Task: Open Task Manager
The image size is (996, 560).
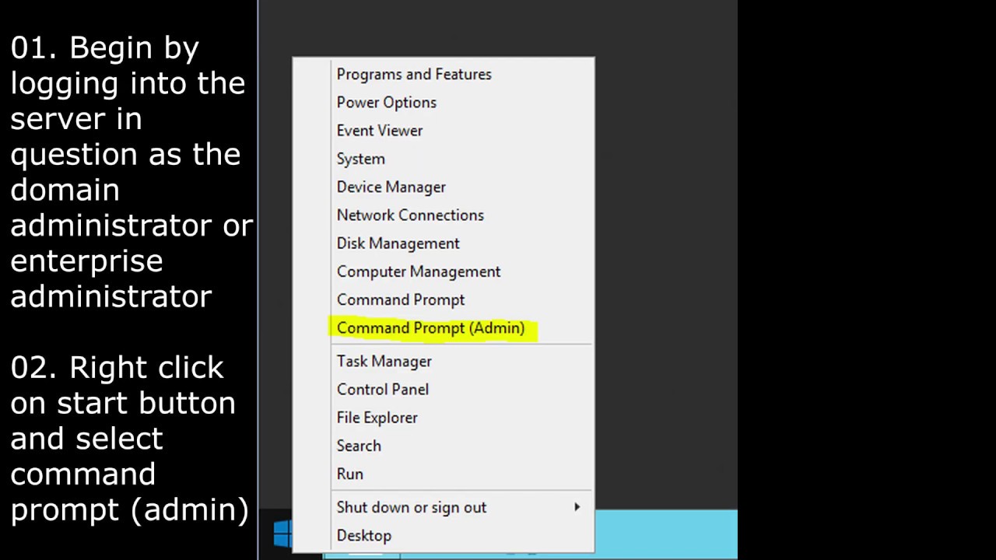Action: (x=384, y=361)
